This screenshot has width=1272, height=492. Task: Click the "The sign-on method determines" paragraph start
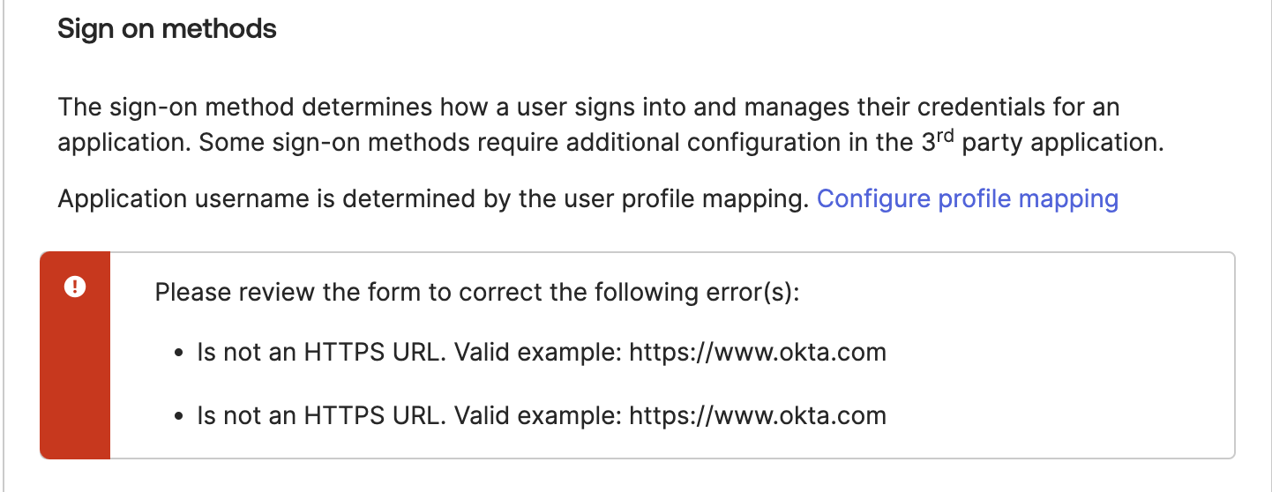point(176,108)
